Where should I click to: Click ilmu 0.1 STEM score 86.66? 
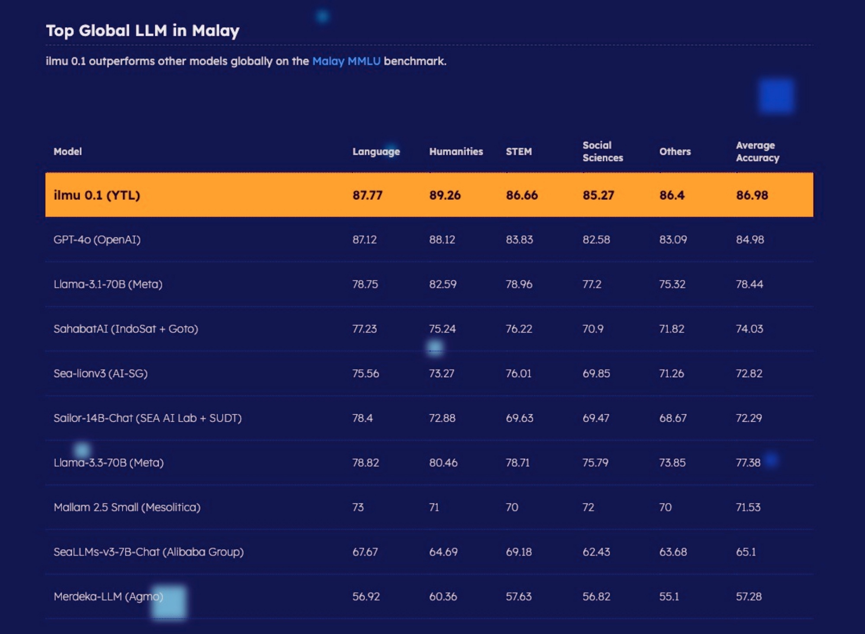(x=522, y=195)
